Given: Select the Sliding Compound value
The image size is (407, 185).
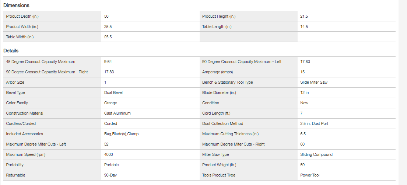Looking at the screenshot, I should tap(316, 155).
